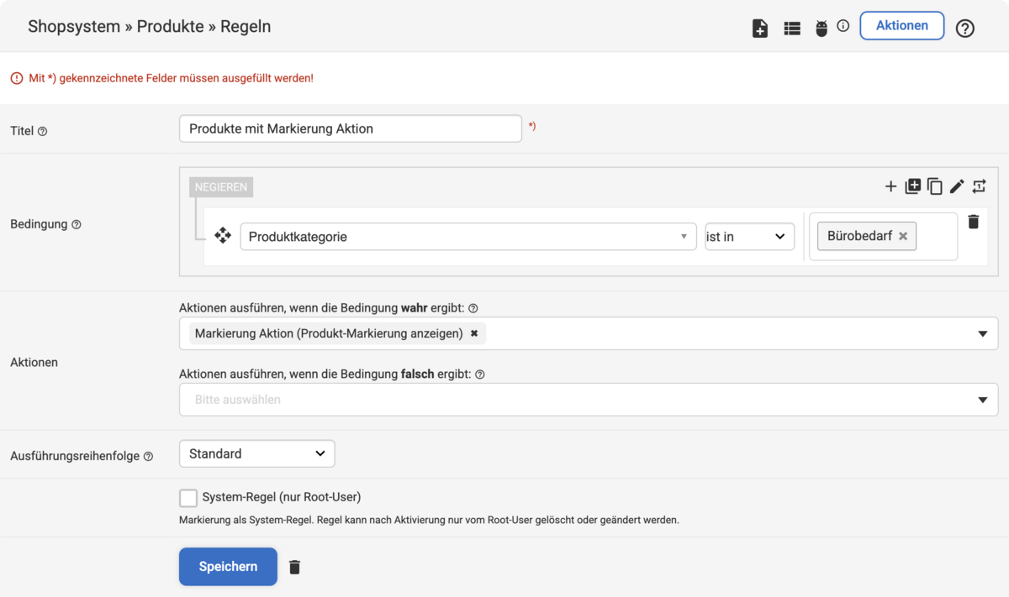Click the repeat/switch arrows icon in condition toolbar
Screen dimensions: 1009x597
pos(979,186)
